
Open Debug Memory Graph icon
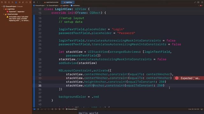coord(56,109)
